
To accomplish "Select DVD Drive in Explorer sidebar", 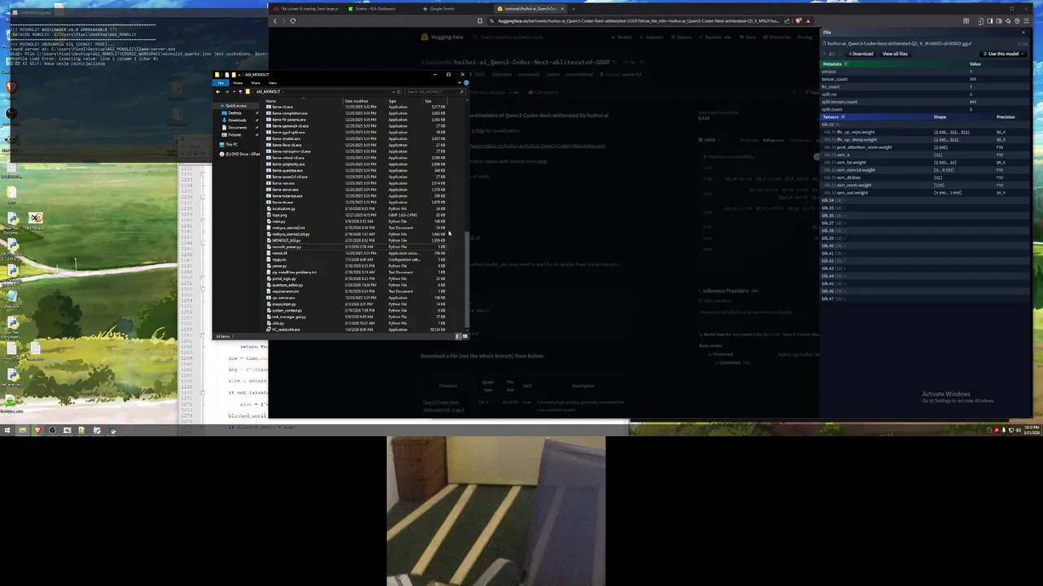I will 240,154.
